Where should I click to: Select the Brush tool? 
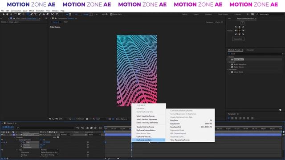[x=40, y=14]
